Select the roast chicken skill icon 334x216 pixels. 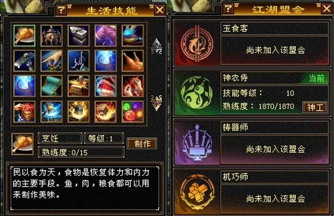[133, 61]
